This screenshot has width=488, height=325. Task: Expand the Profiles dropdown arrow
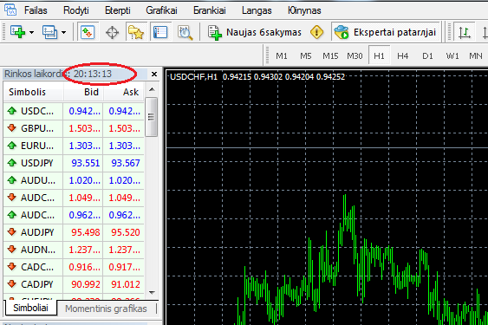coord(63,32)
